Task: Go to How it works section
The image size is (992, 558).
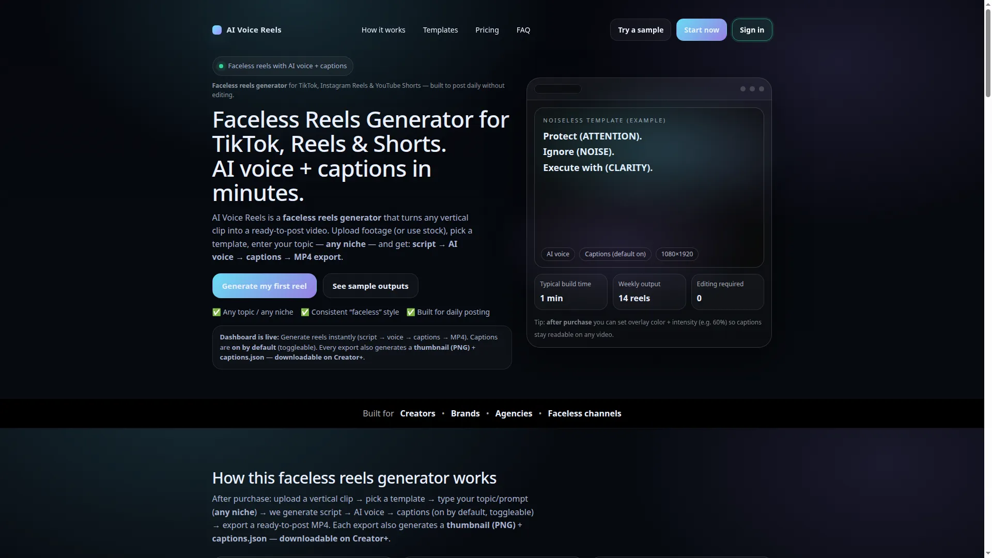Action: pyautogui.click(x=383, y=30)
